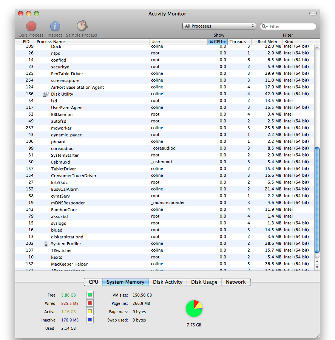Select the usbmuxd process row
This screenshot has width=335, height=340.
coord(165,162)
